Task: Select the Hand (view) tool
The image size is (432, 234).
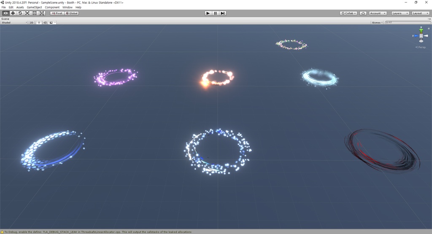Action: 5,13
